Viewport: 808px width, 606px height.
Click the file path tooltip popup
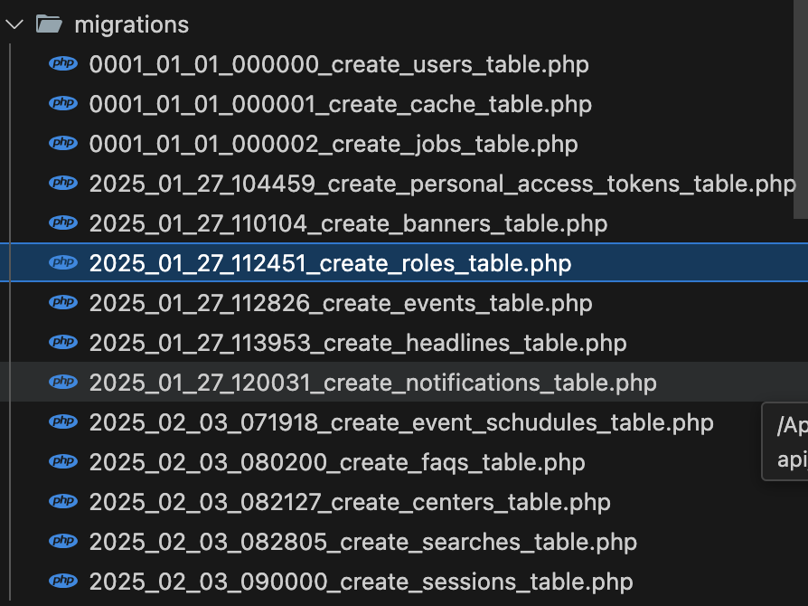point(785,442)
